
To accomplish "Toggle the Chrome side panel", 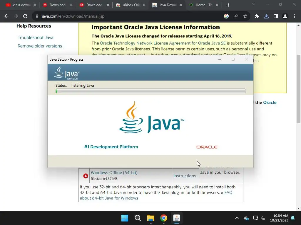I will (276, 16).
